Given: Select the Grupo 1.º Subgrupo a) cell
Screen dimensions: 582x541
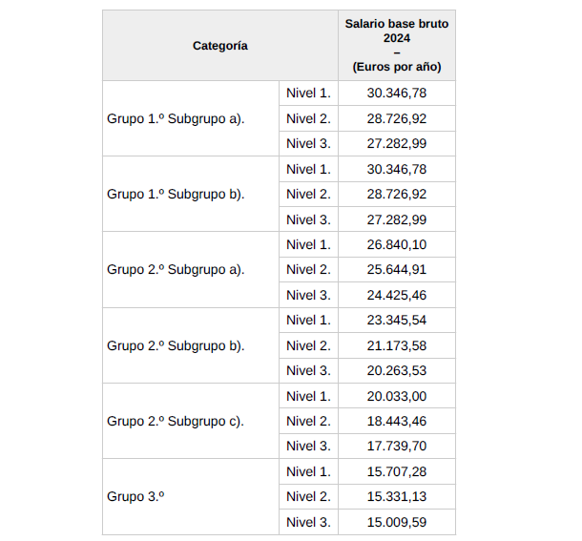Looking at the screenshot, I should [177, 118].
